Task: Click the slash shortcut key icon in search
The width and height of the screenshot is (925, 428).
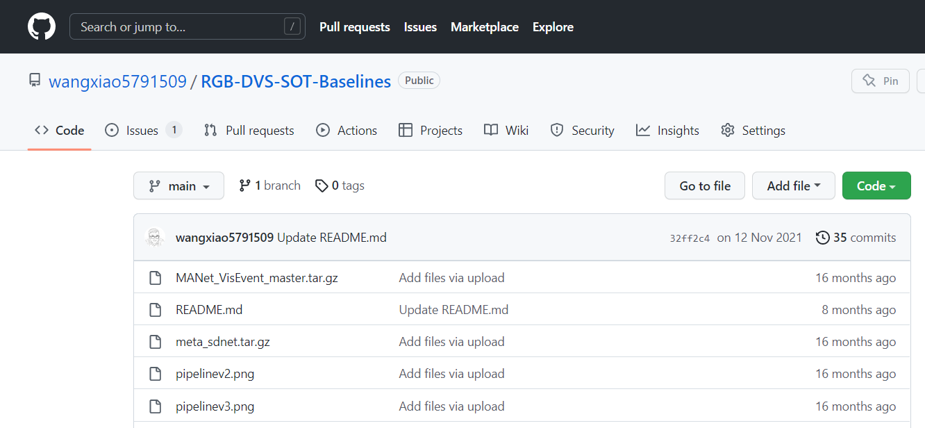Action: pos(292,26)
